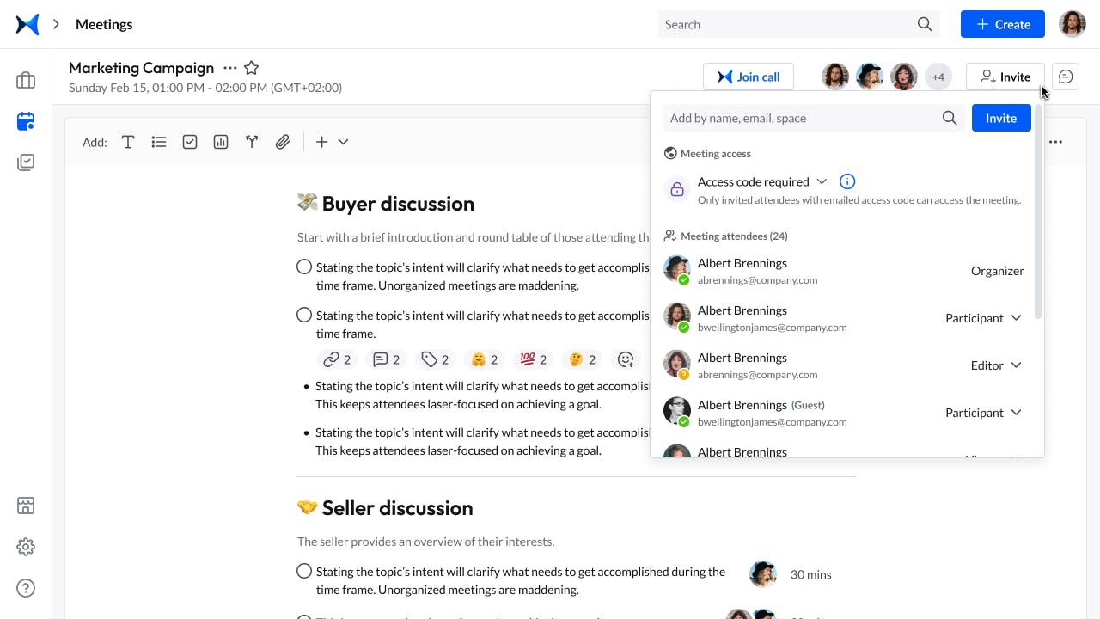The width and height of the screenshot is (1100, 619).
Task: Click the attendee list scrollbar
Action: point(1038,211)
